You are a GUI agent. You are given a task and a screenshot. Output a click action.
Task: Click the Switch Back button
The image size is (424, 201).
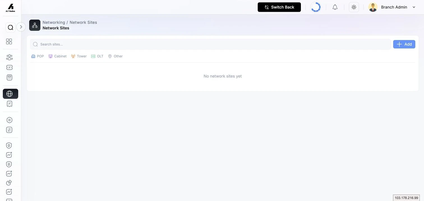point(279,7)
